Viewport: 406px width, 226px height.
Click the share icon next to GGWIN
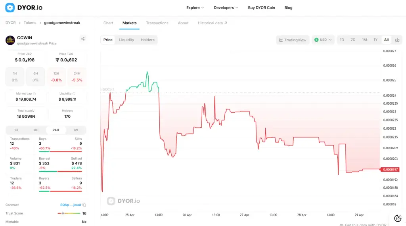click(x=82, y=38)
